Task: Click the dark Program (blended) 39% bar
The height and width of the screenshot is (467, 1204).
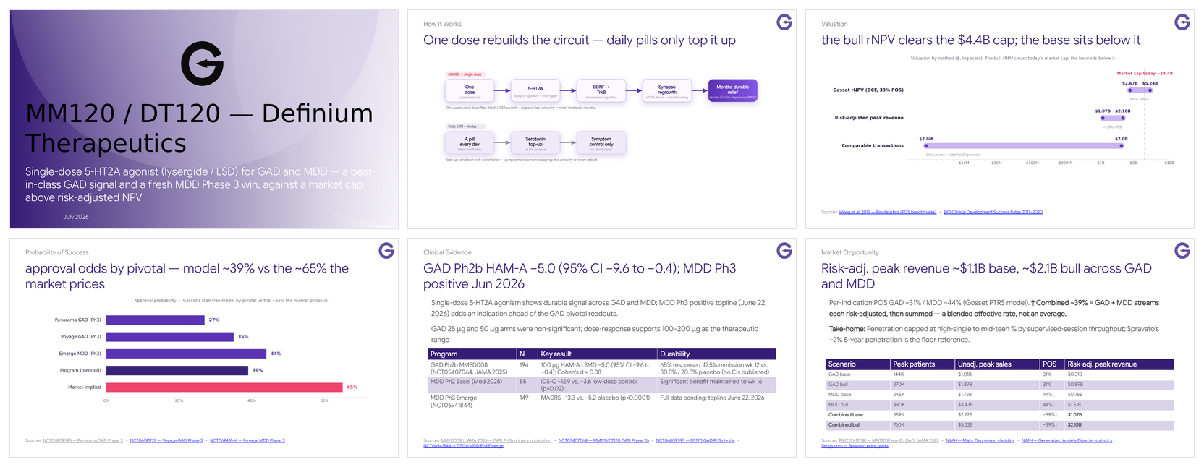Action: pyautogui.click(x=177, y=370)
